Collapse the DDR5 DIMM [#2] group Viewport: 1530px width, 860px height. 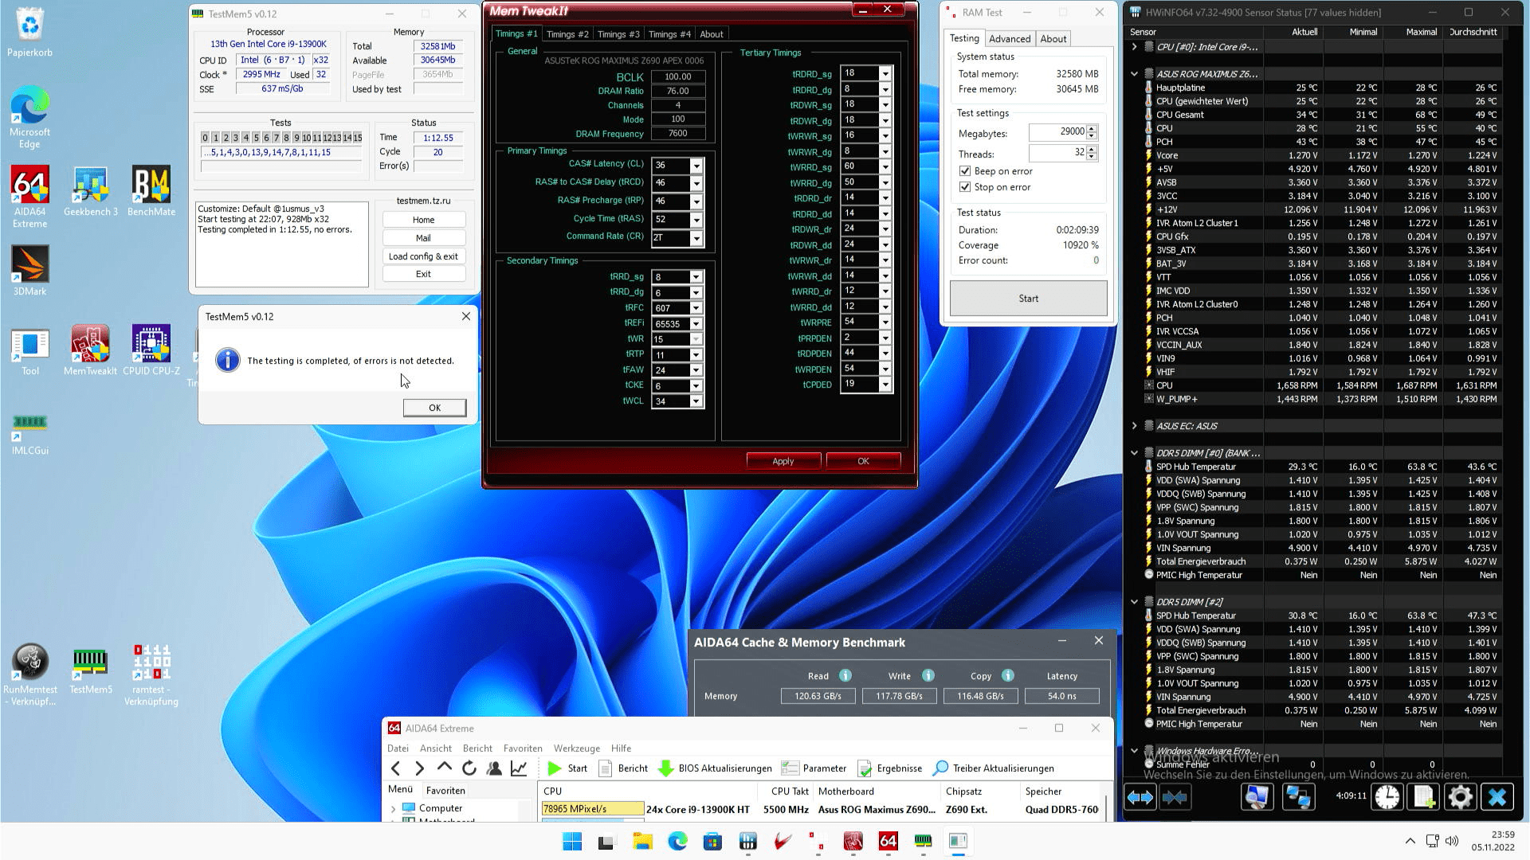[1134, 602]
